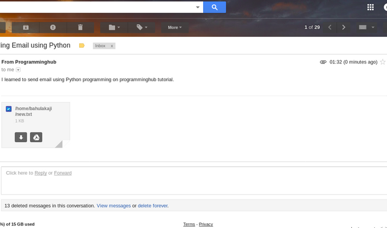Open the new.txt attachment preview
Image resolution: width=387 pixels, height=228 pixels.
coord(36,125)
